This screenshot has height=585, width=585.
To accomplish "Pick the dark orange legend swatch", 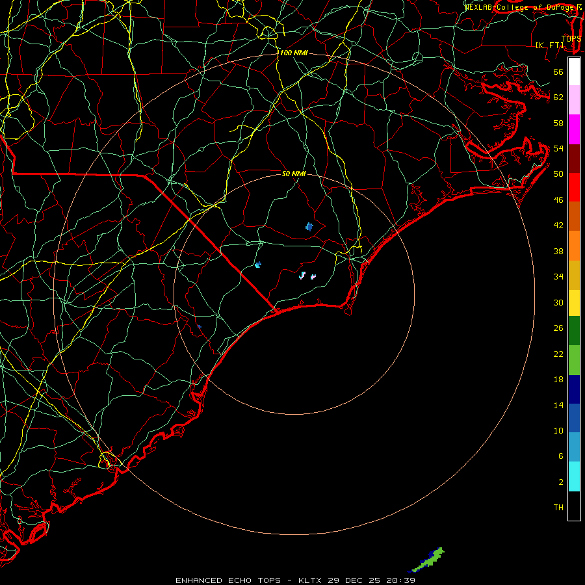I will [574, 216].
